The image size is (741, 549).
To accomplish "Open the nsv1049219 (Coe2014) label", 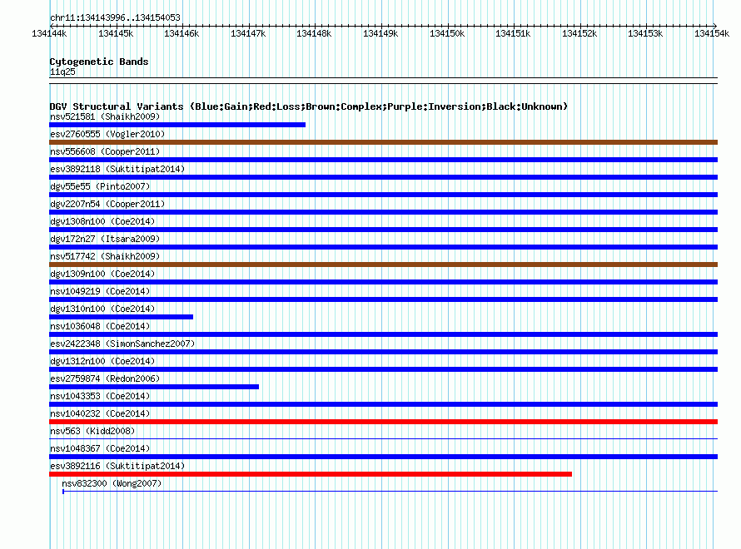I will [100, 291].
